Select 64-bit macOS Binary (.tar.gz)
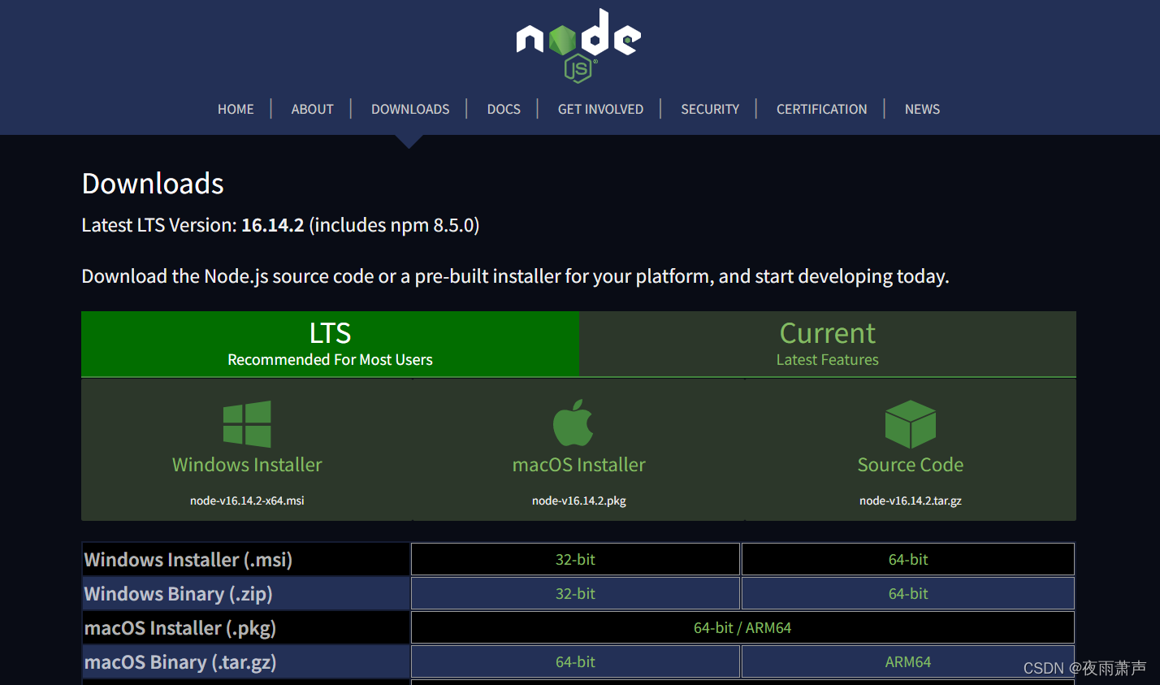Image resolution: width=1160 pixels, height=685 pixels. tap(575, 661)
